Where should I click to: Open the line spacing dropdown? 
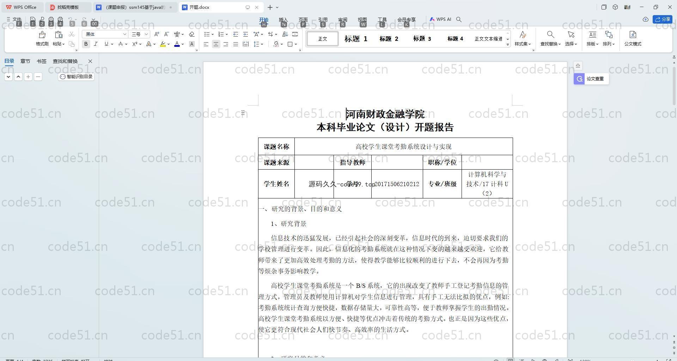tap(262, 44)
